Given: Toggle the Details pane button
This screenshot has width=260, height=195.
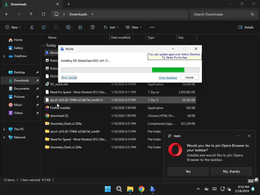Looking at the screenshot, I should 246,27.
